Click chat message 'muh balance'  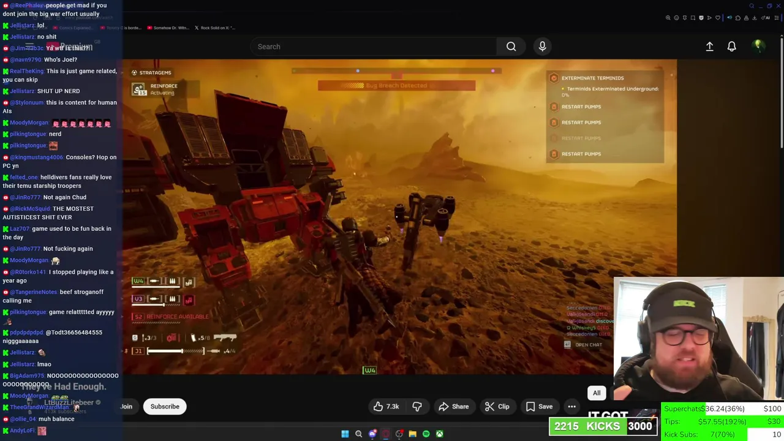coord(56,419)
